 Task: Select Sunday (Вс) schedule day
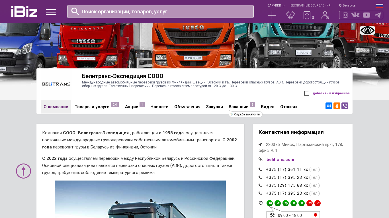click(318, 203)
